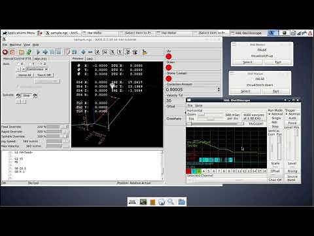Screen dimensions: 314x236
Task: Clear live plot with broom icon
Action: [x=144, y=52]
